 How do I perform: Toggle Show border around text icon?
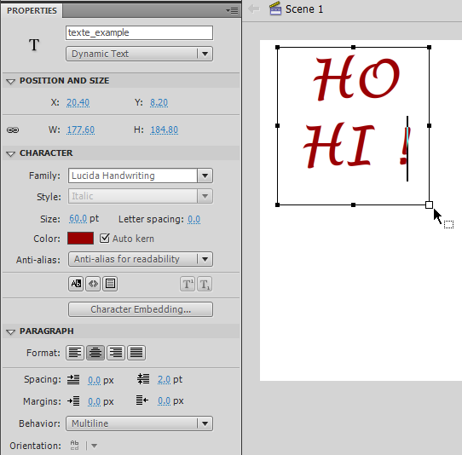coord(110,284)
